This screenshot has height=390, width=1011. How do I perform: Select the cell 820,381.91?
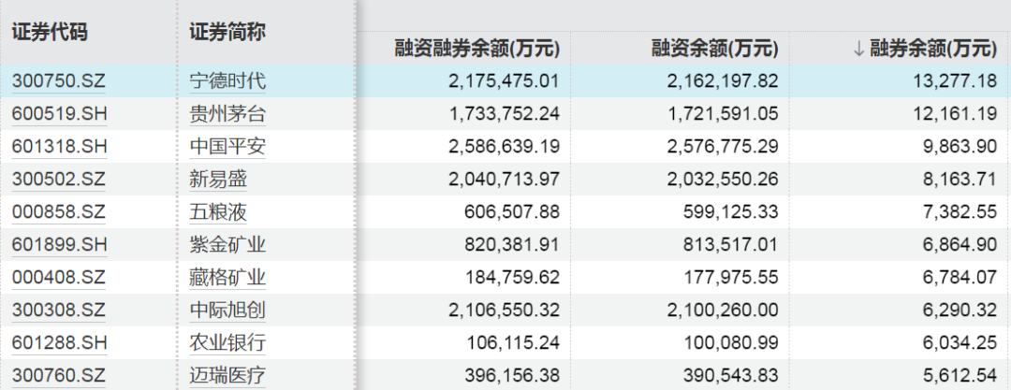[x=512, y=245]
